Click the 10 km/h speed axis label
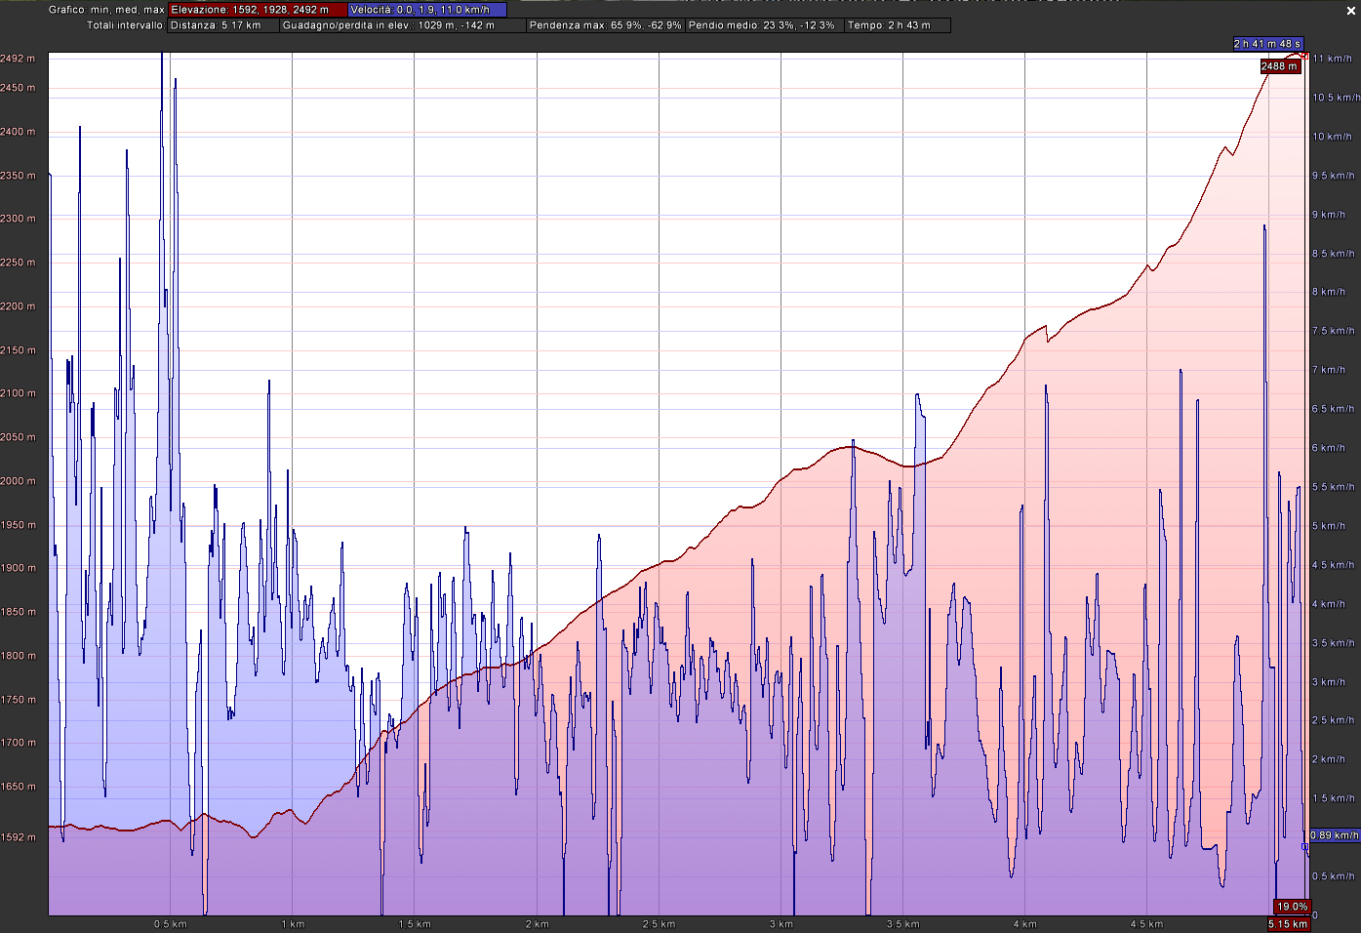 pos(1332,137)
